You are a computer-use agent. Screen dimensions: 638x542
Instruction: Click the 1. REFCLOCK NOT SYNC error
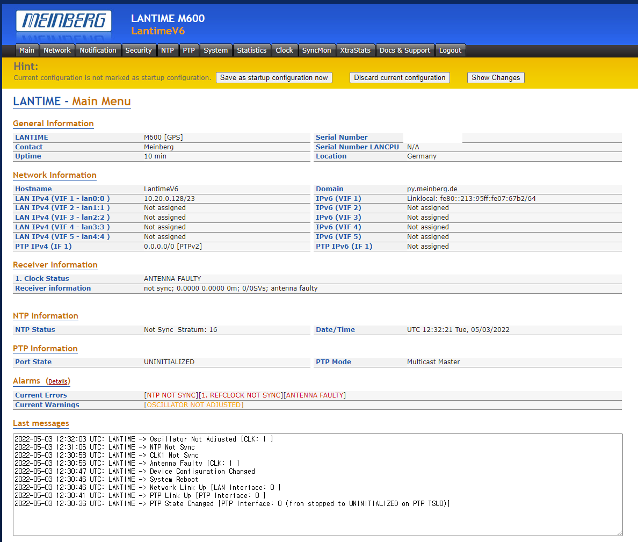point(241,395)
